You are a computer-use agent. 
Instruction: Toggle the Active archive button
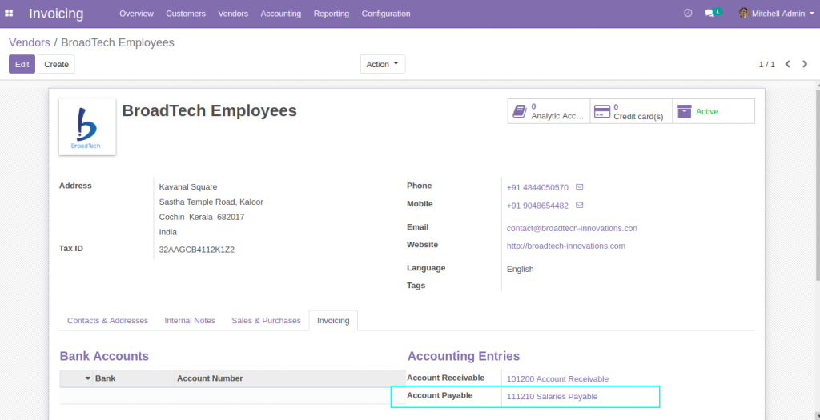(713, 111)
